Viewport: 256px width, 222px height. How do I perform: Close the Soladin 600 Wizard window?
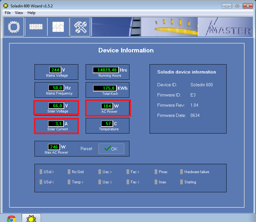pos(248,6)
